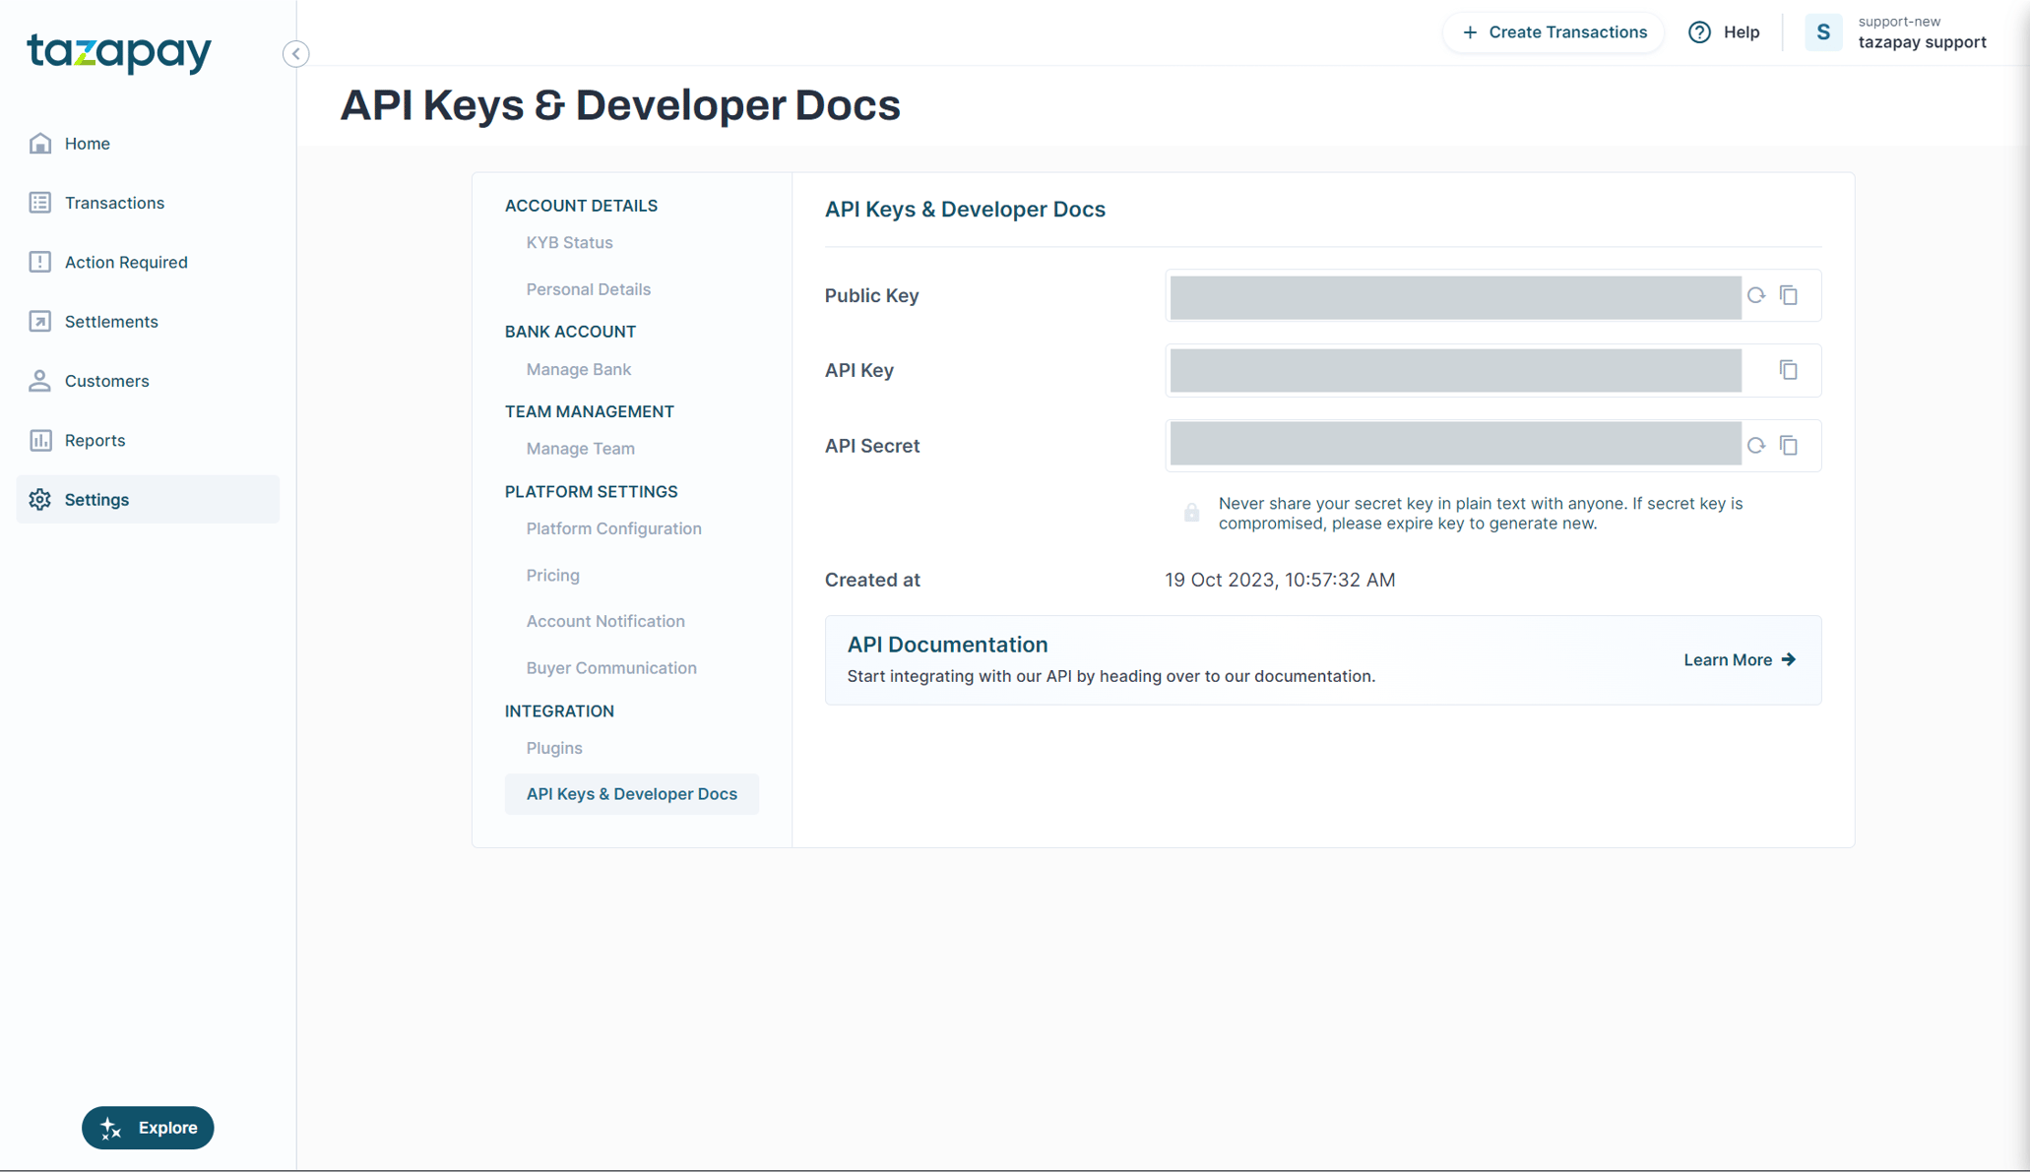2030x1172 pixels.
Task: Regenerate the API Secret
Action: pyautogui.click(x=1755, y=446)
